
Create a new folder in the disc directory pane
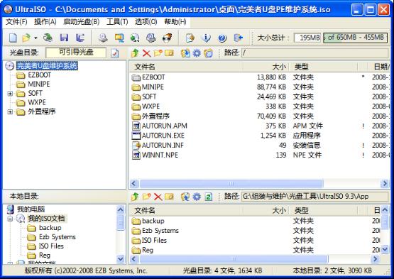(158, 53)
